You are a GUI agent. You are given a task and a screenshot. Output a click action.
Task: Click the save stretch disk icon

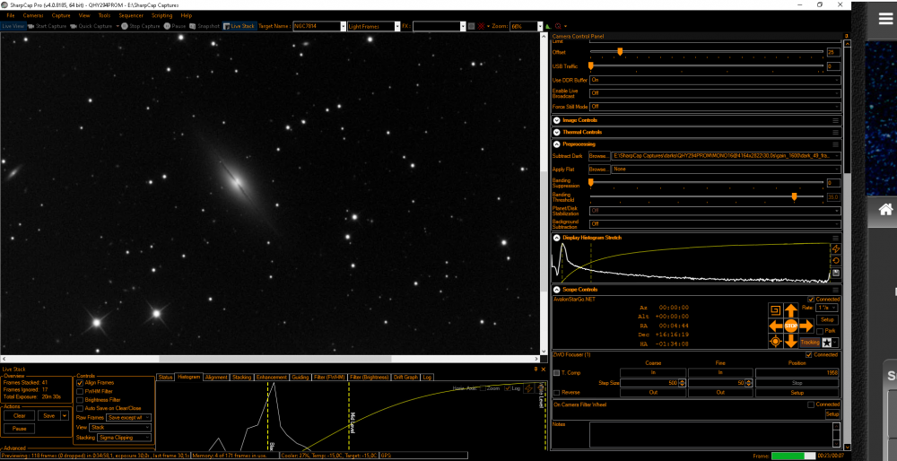[x=836, y=273]
